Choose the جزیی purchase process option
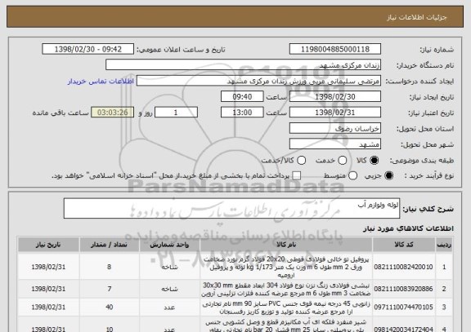The width and height of the screenshot is (471, 332). [388, 175]
